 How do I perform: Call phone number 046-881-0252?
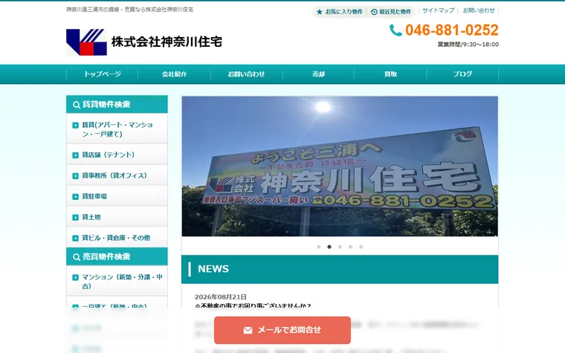tap(452, 30)
